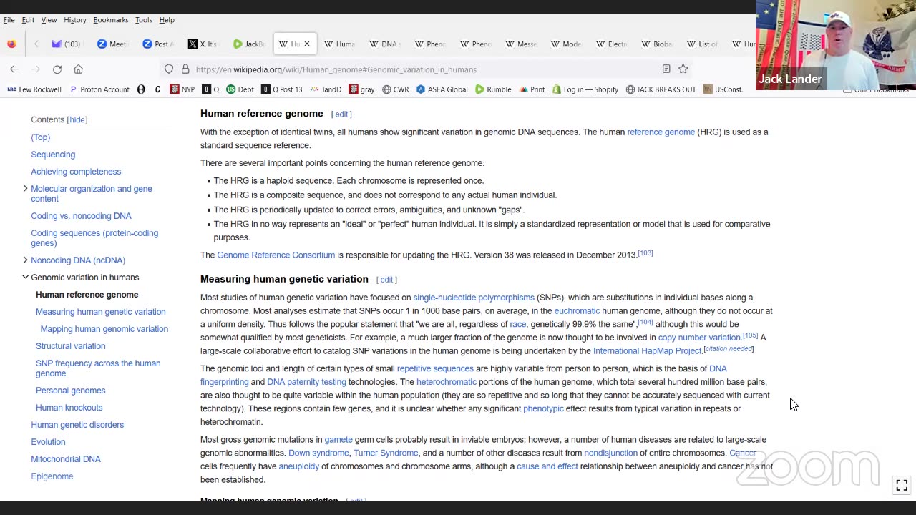This screenshot has height=515, width=916.
Task: Open the shield tracking protection icon
Action: point(169,69)
